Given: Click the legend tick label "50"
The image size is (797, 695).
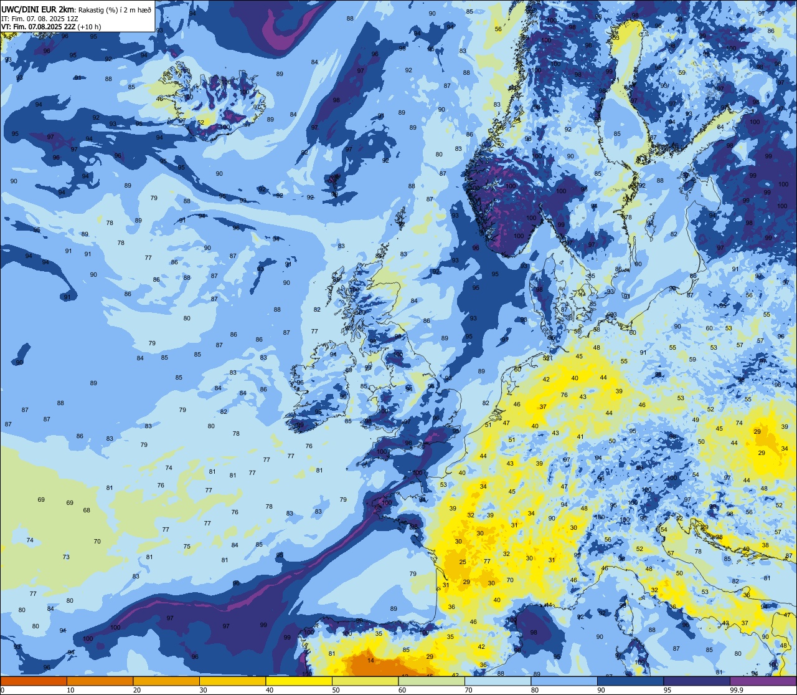Looking at the screenshot, I should point(336,690).
